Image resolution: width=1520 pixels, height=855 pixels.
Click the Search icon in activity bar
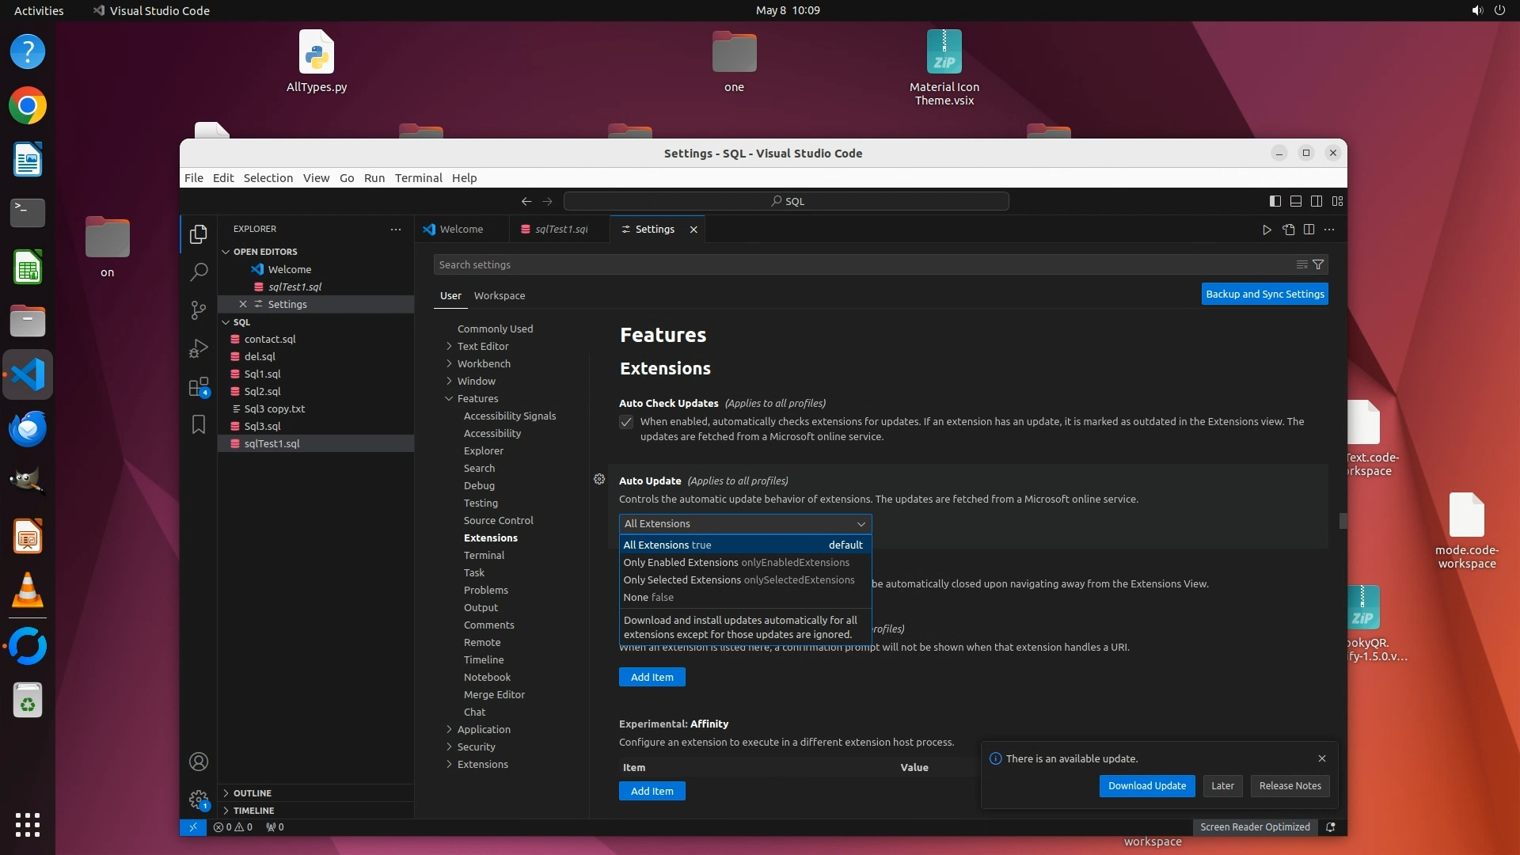point(199,272)
